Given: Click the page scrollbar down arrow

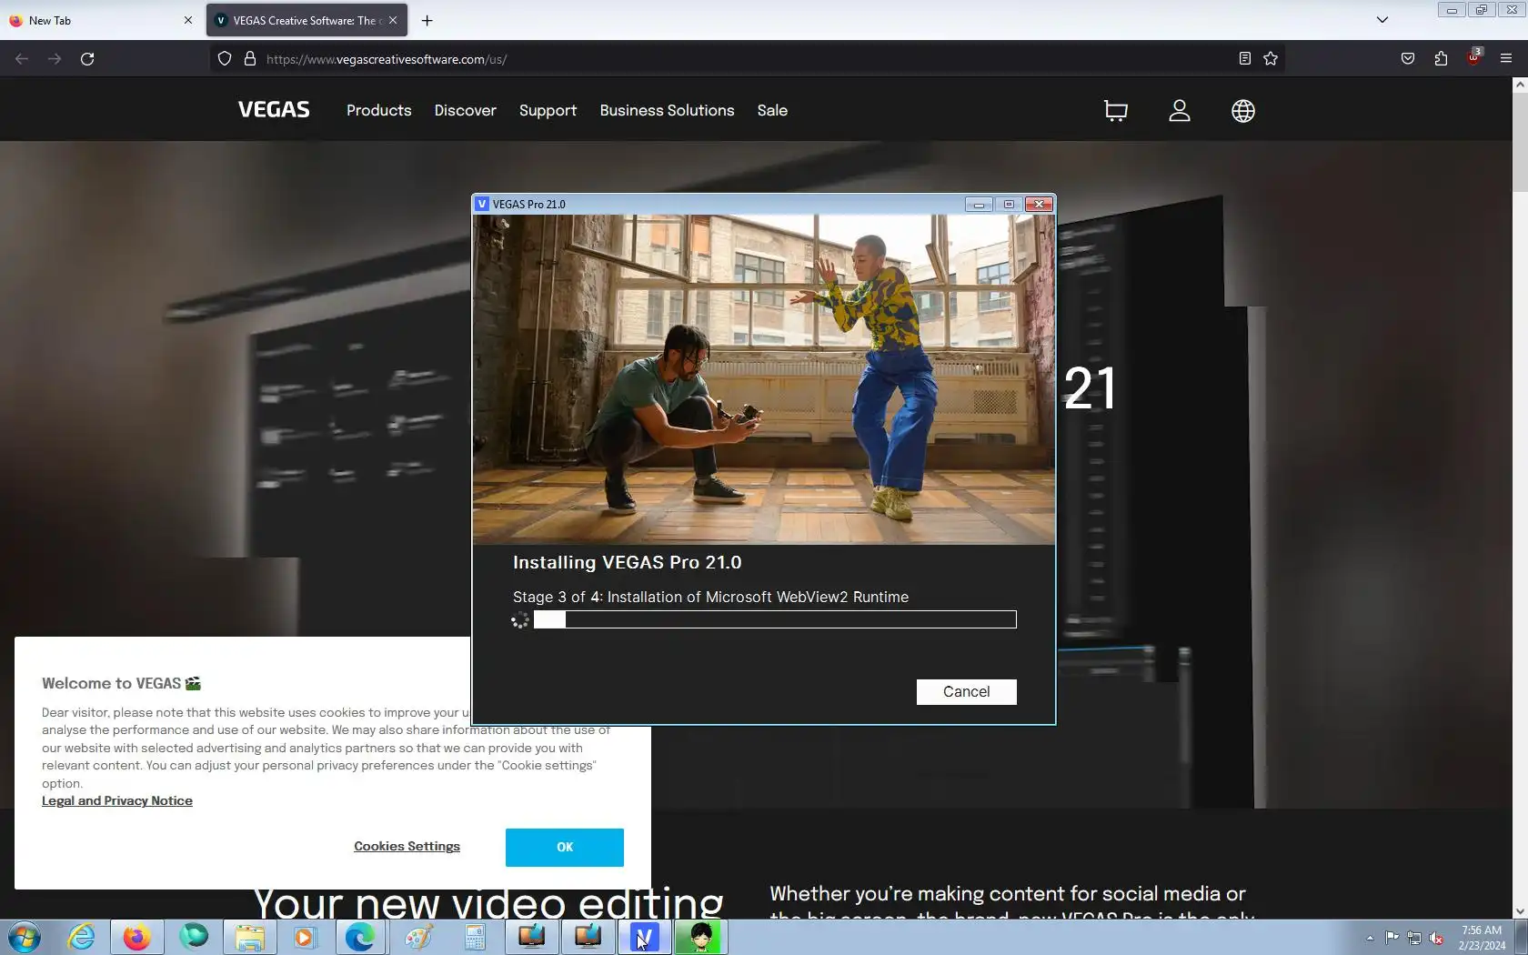Looking at the screenshot, I should click(1520, 911).
